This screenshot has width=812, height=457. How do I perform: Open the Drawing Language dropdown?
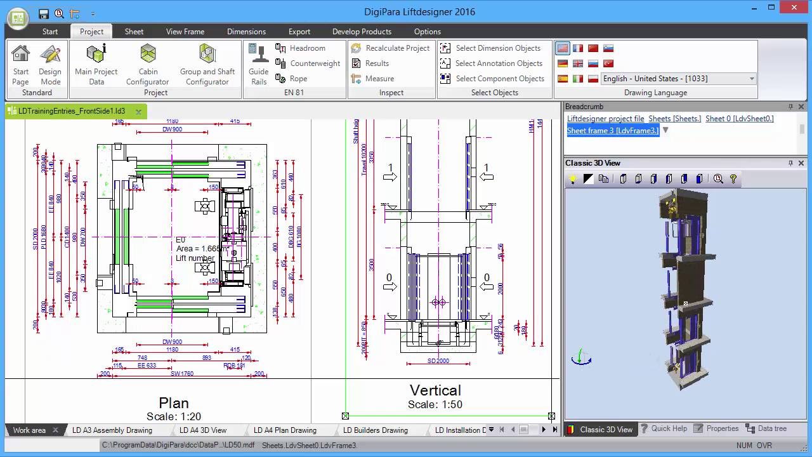click(x=752, y=79)
